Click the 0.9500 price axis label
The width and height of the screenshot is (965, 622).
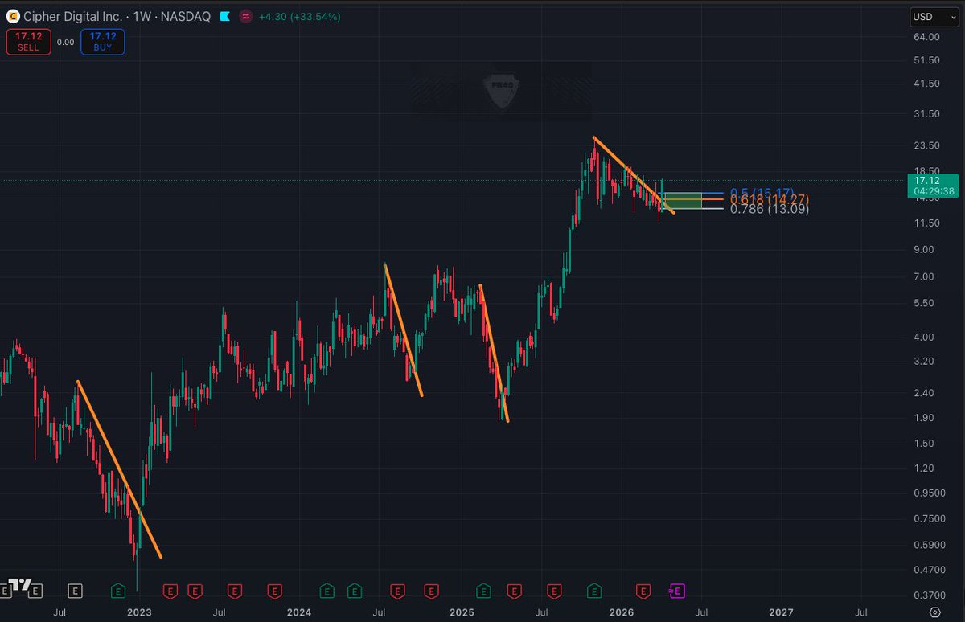tap(929, 493)
